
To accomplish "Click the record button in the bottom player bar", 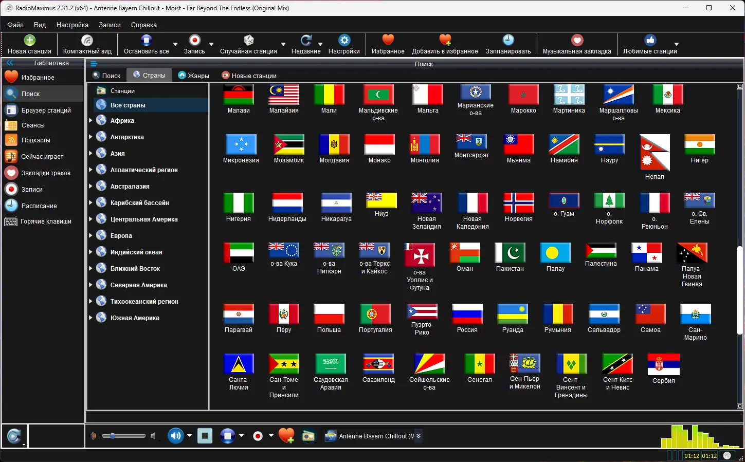I will tap(258, 436).
